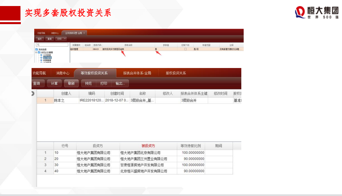Click the 取值范围 column header
The image size is (342, 196).
(x=206, y=45)
